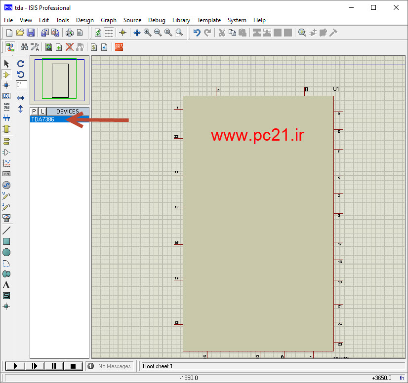Click the Rotate Clockwise icon

[x=21, y=64]
